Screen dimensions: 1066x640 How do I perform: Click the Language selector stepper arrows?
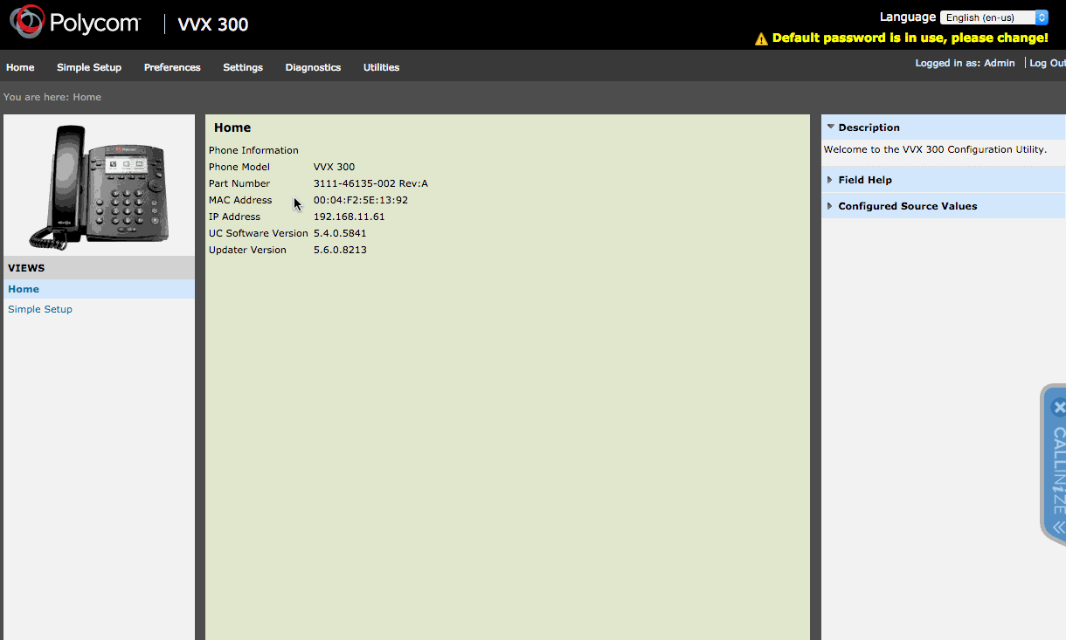pos(1040,17)
